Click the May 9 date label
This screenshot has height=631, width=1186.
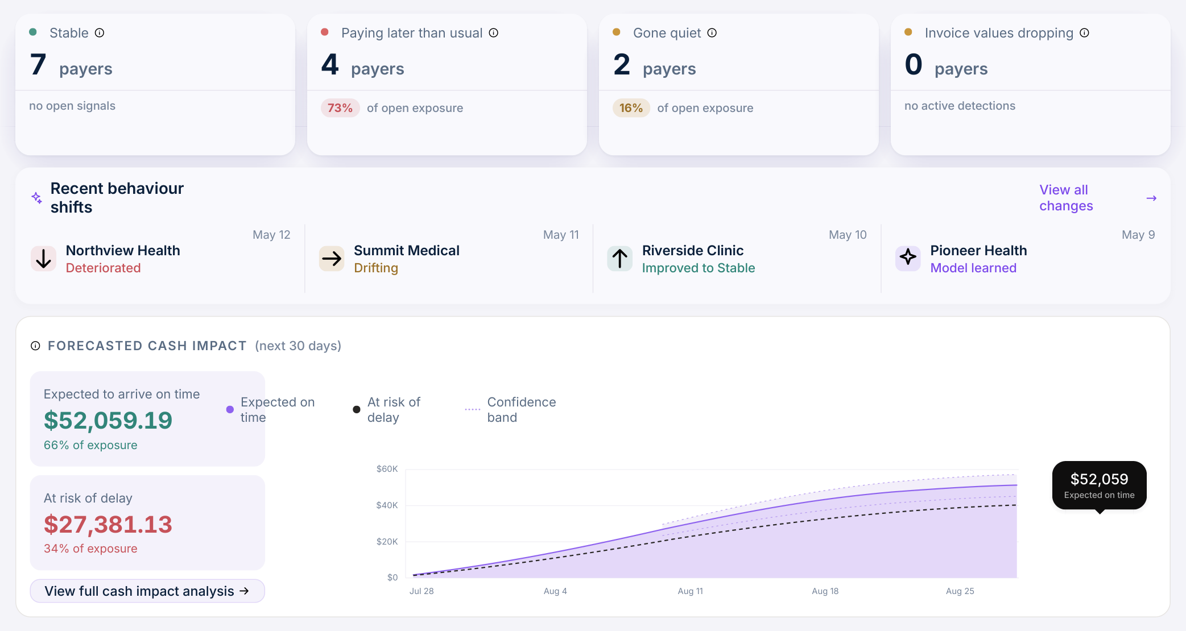(1138, 235)
